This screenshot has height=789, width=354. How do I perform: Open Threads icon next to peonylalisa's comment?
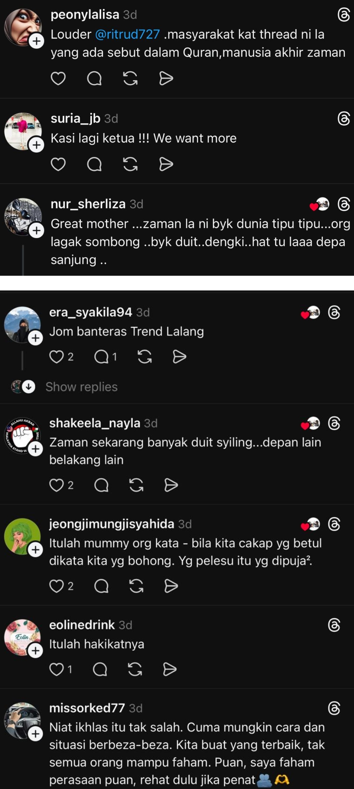coord(344,15)
